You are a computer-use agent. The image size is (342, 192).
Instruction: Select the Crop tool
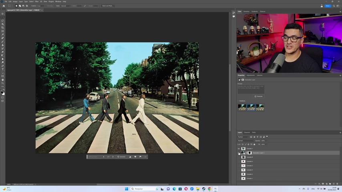coord(3,28)
